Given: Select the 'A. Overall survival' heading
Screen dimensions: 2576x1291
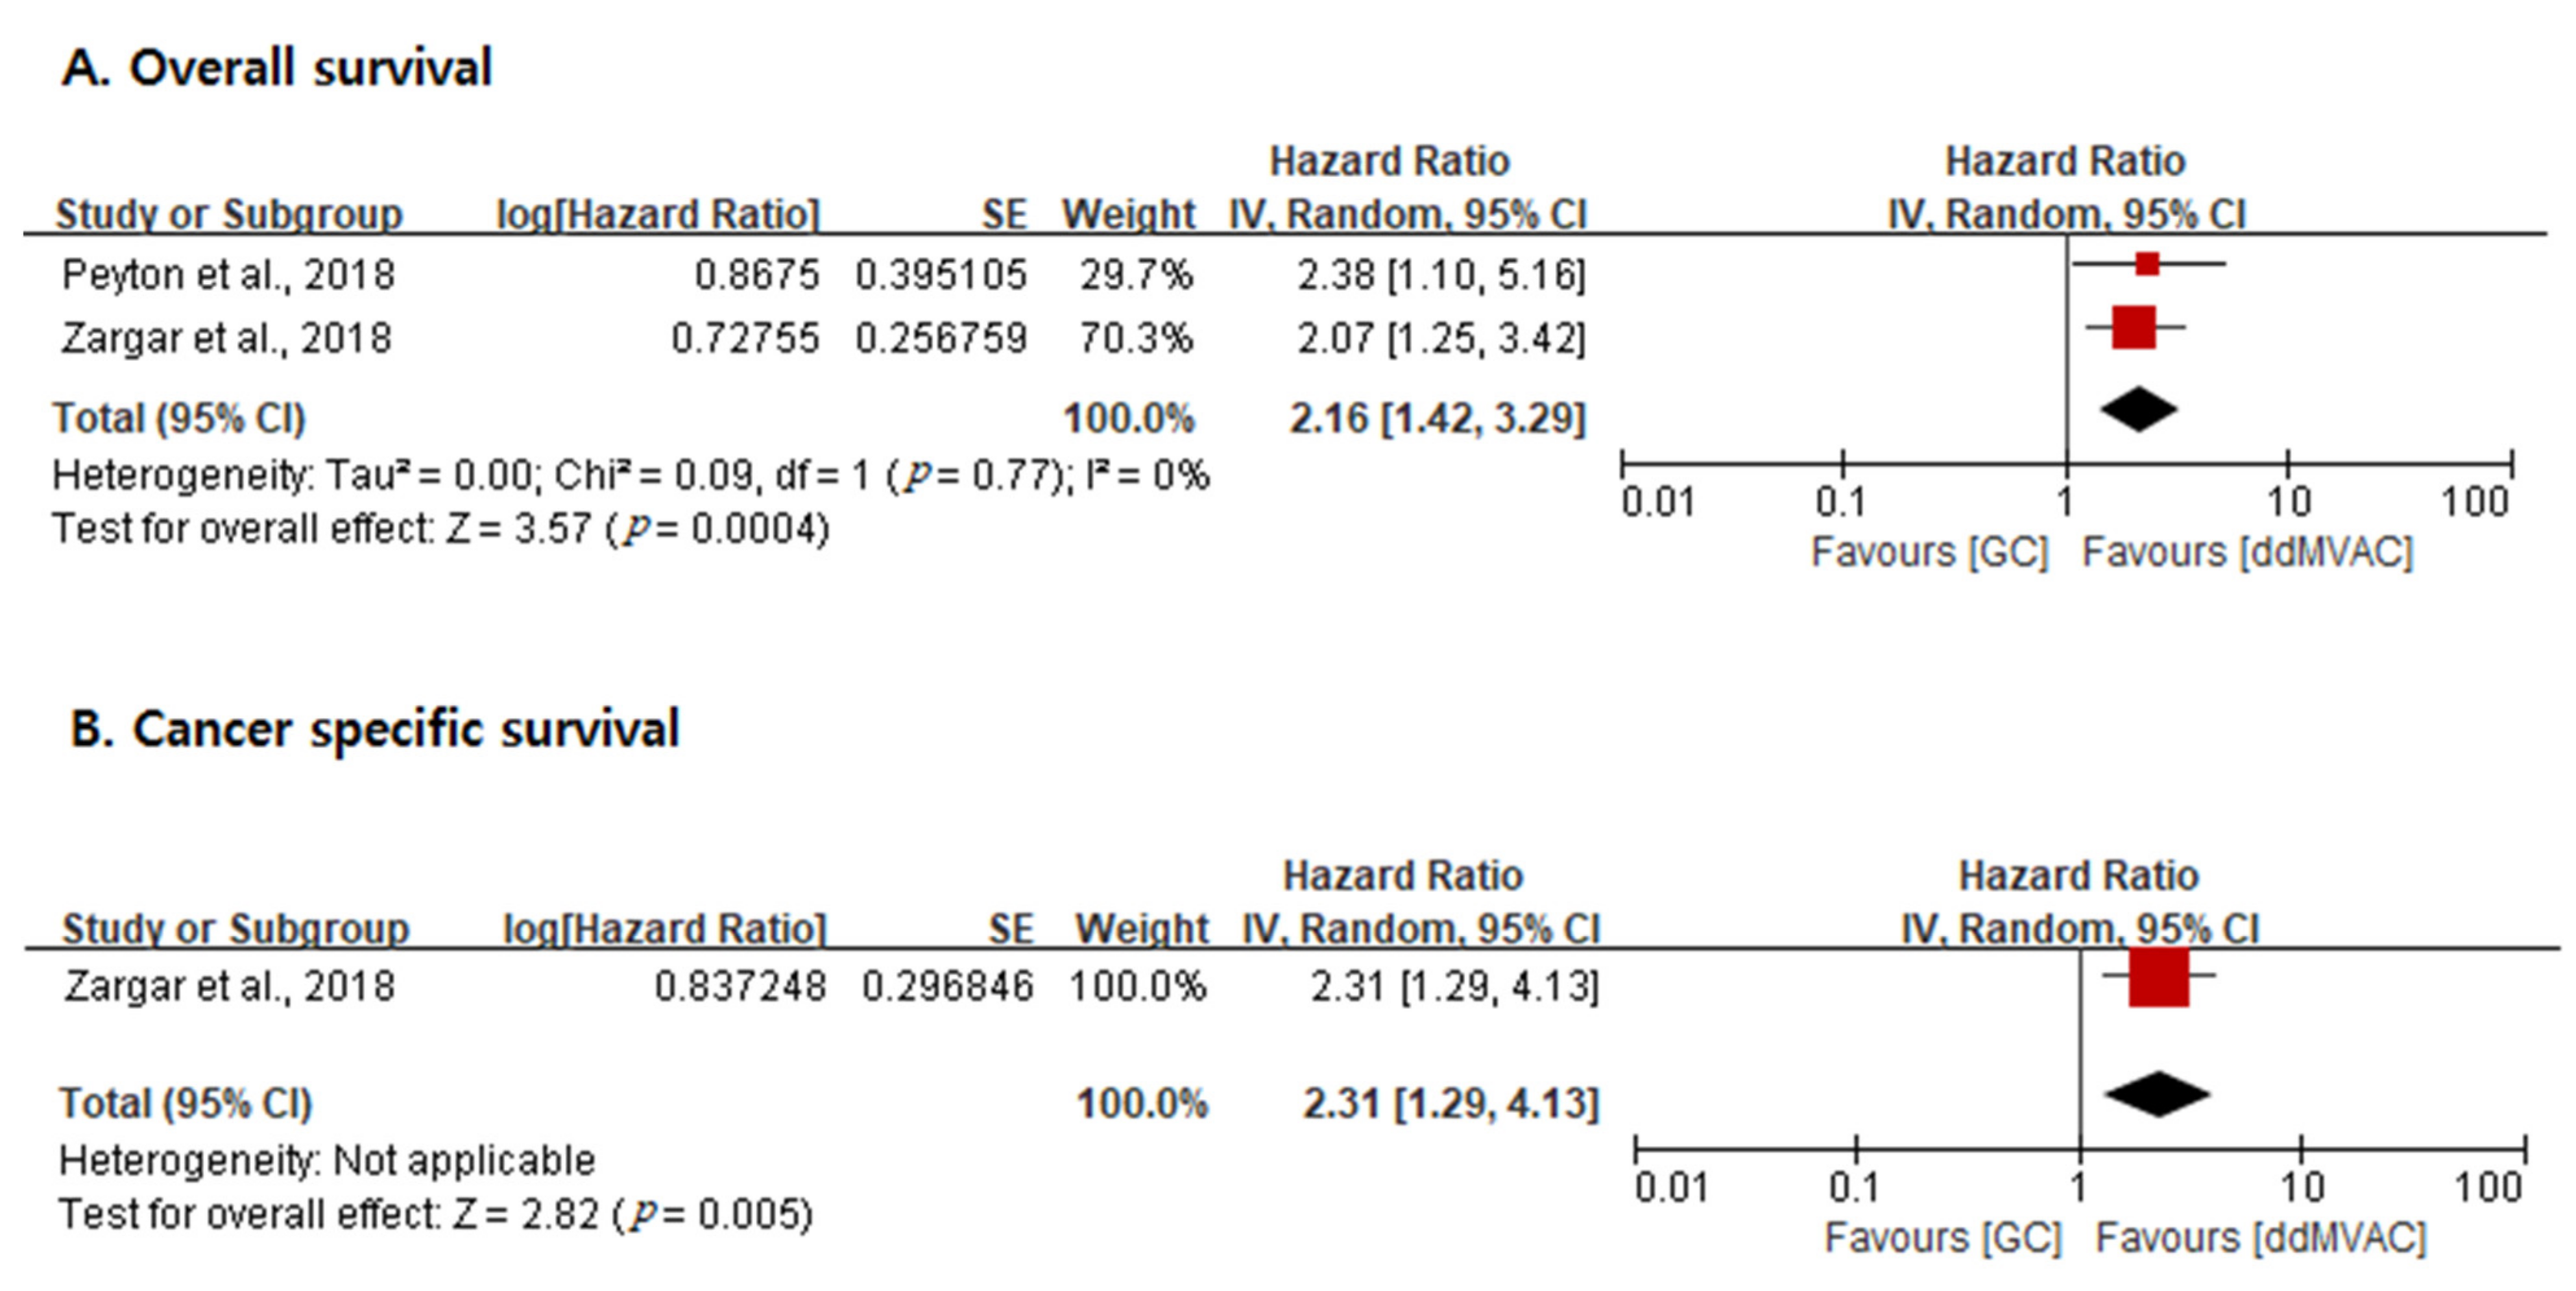Looking at the screenshot, I should coord(277,68).
